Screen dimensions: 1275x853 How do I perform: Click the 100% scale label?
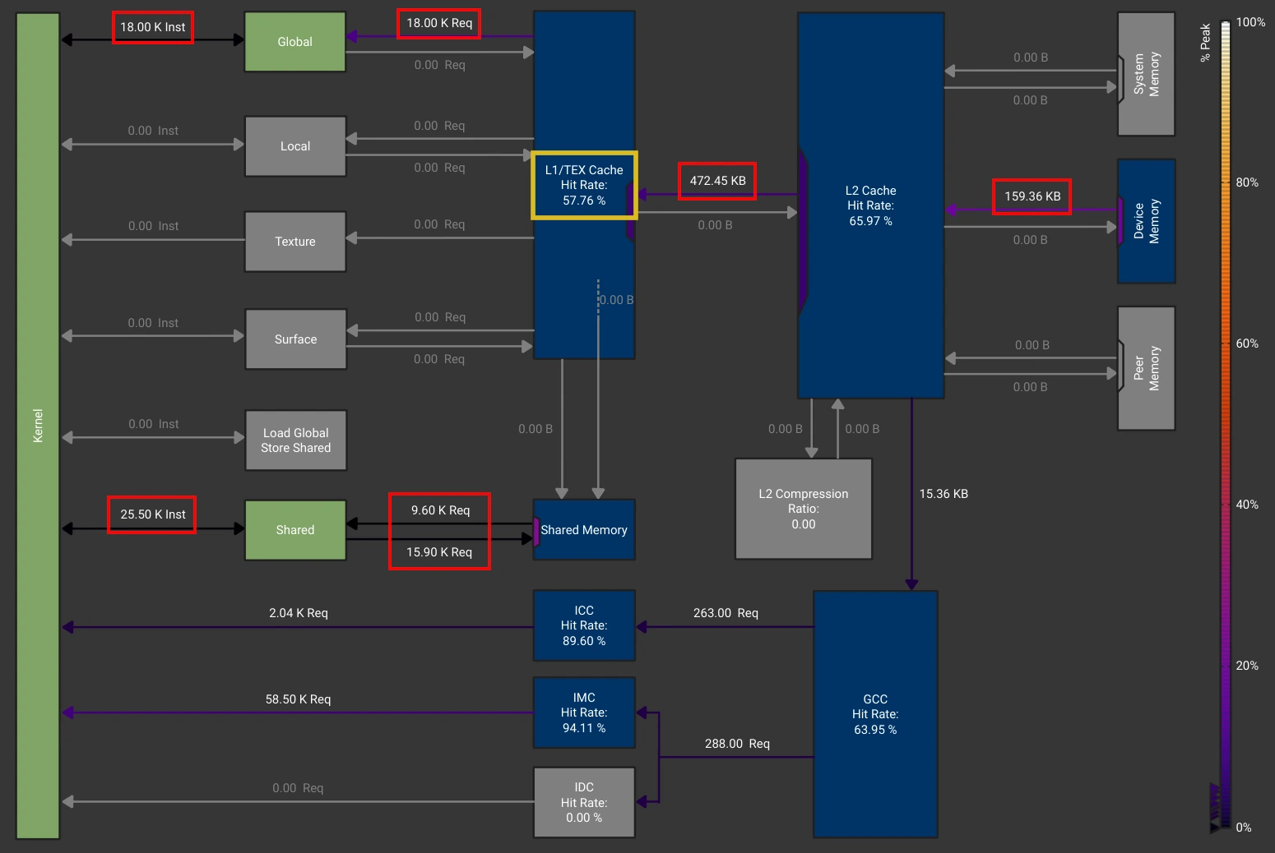[x=1250, y=22]
